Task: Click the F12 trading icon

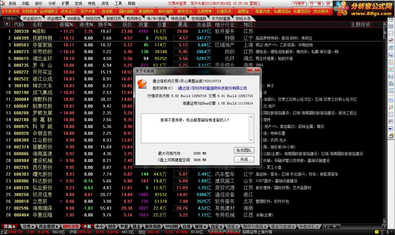Action: tap(391, 77)
